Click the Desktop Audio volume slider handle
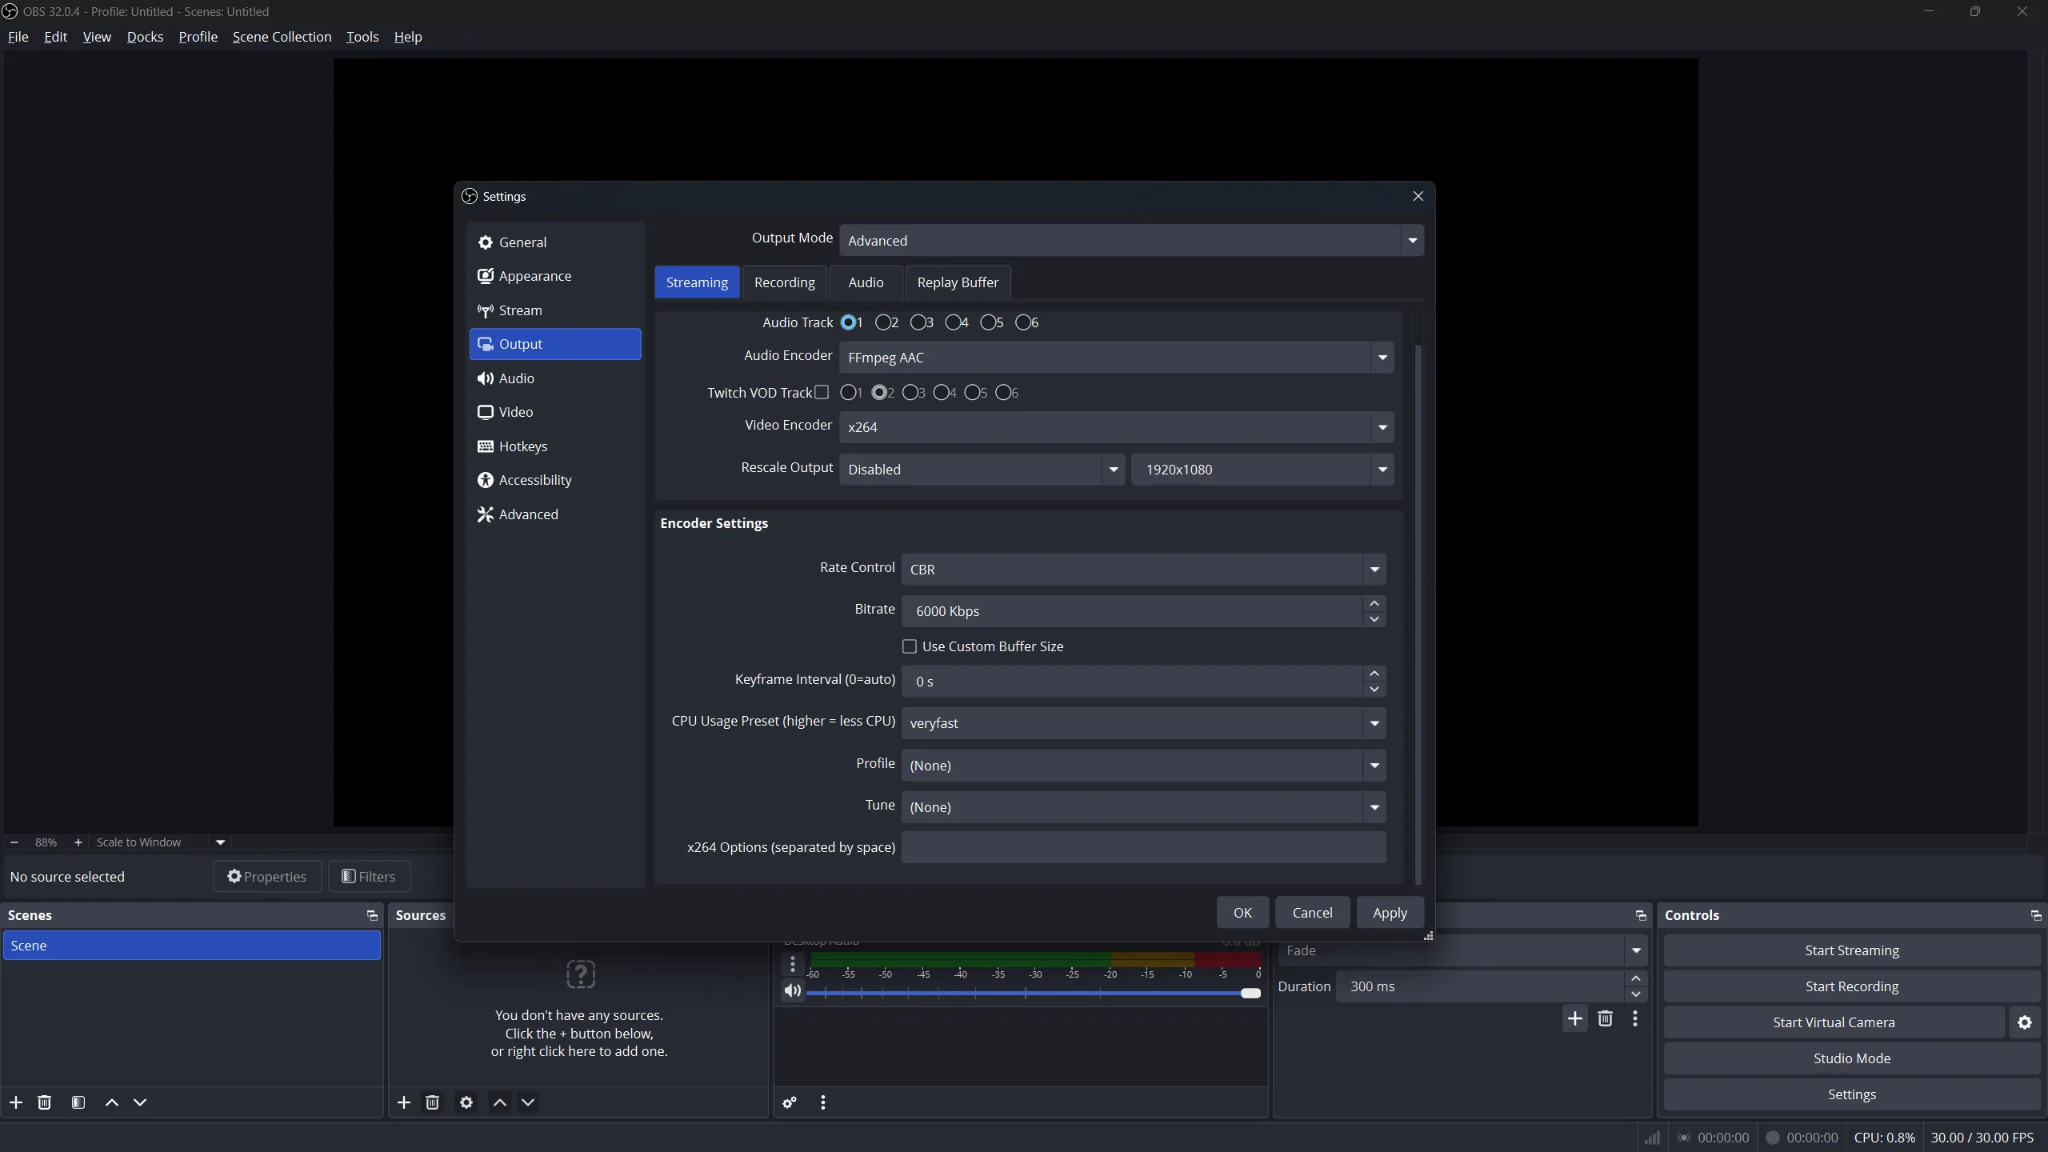 pos(1250,993)
